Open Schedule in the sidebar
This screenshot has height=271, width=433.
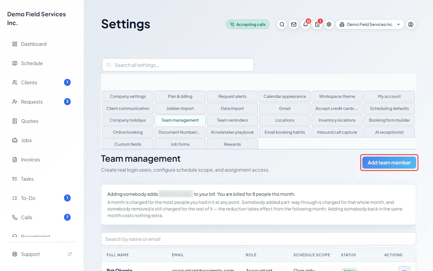(x=42, y=63)
